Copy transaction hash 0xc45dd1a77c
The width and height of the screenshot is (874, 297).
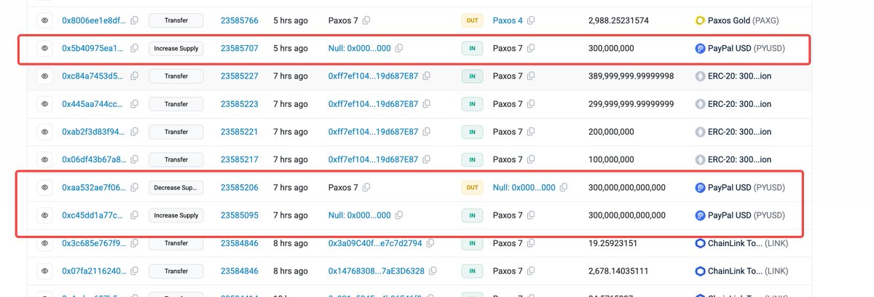[134, 215]
